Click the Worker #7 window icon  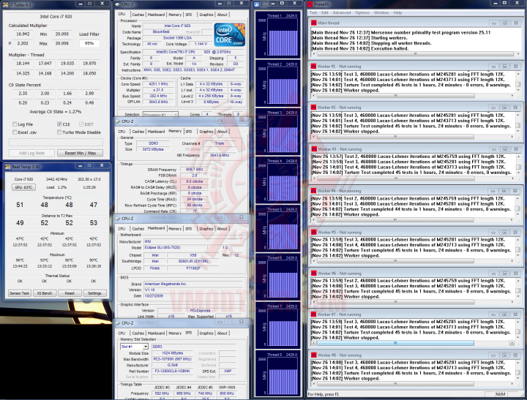tap(313, 314)
